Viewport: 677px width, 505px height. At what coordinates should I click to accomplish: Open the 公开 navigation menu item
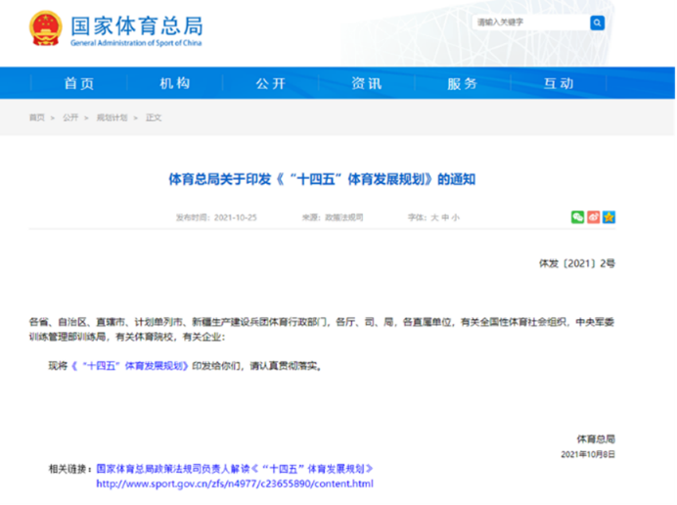pos(271,83)
